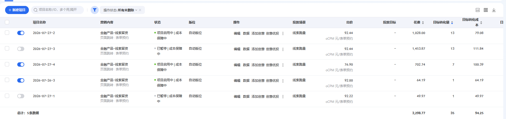Open project name 2026-07-26-3
Image resolution: width=506 pixels, height=119 pixels.
pyautogui.click(x=44, y=80)
